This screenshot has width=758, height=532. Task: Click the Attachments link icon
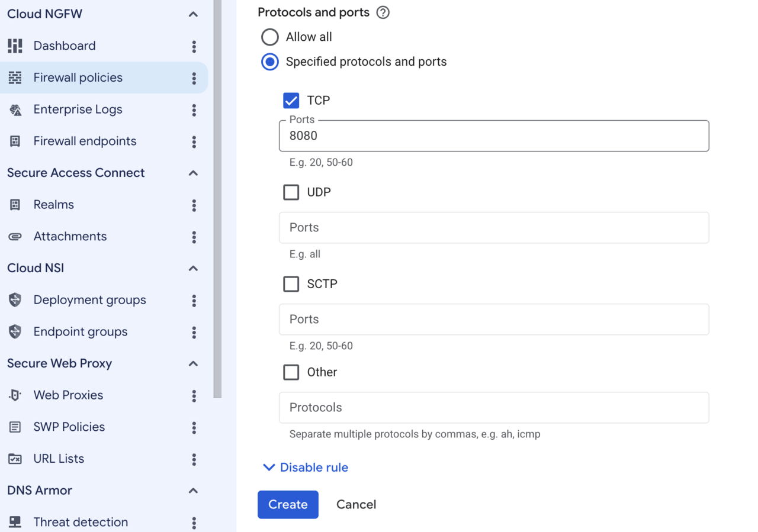point(15,237)
